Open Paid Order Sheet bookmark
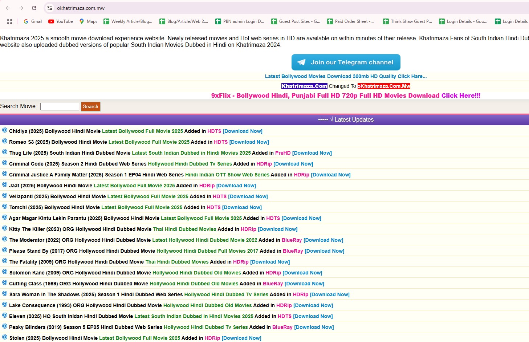This screenshot has width=529, height=342. (350, 21)
